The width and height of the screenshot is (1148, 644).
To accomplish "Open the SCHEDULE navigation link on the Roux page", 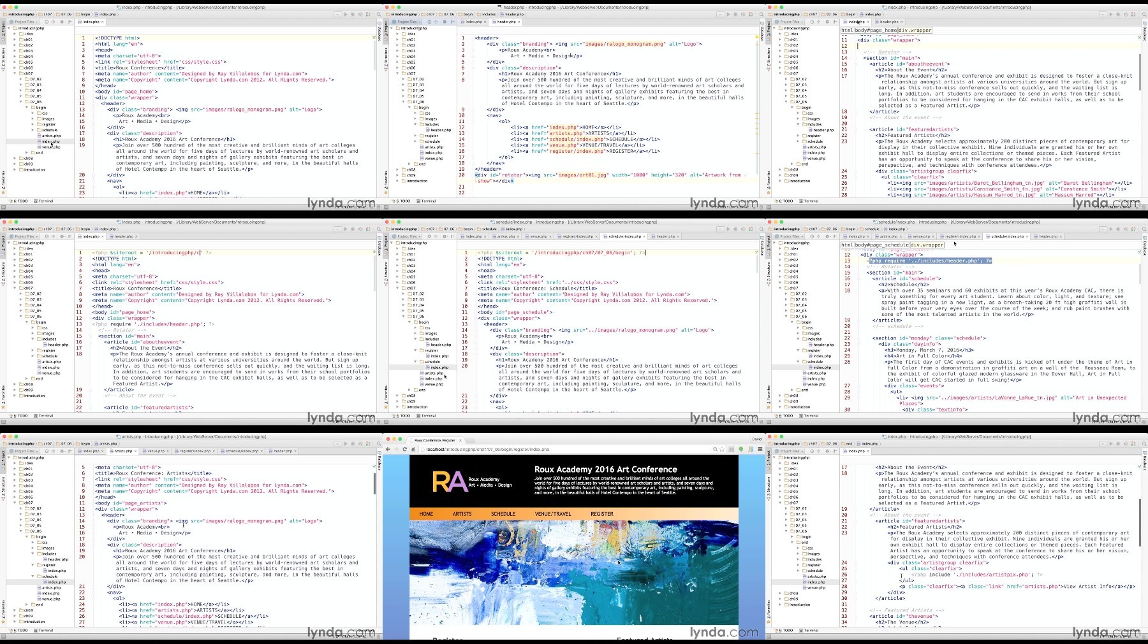I will (503, 514).
